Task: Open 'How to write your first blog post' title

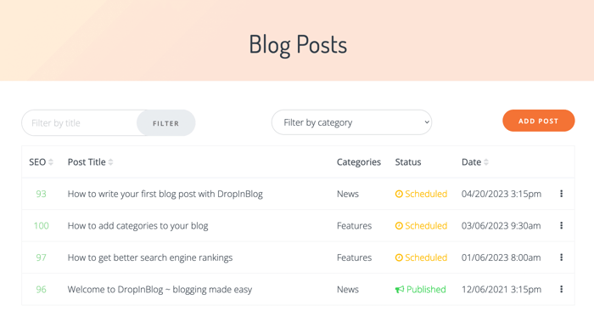Action: click(165, 194)
